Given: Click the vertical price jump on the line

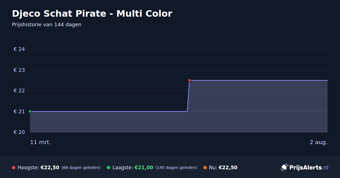Looking at the screenshot, I should click(x=188, y=96).
